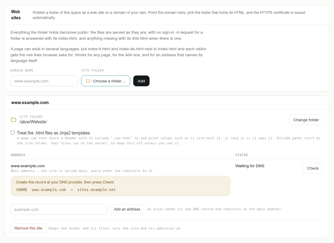This screenshot has width=334, height=243.
Task: Click the example.com alias address field
Action: 59,209
